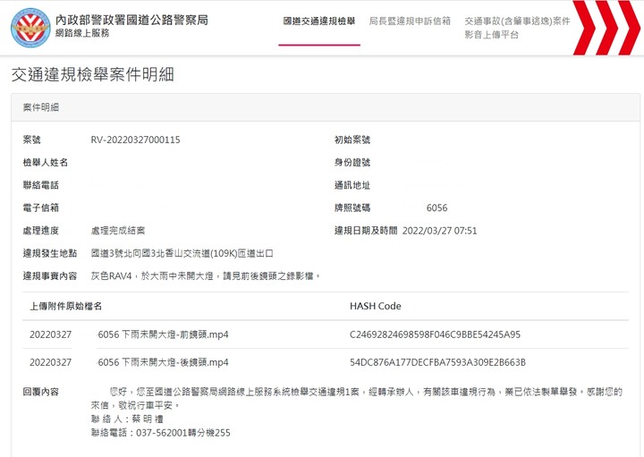Screen dimensions: 644x457
Task: Select hash code 54DC876A177DECFBA7593A309E2B663B
Action: point(437,362)
